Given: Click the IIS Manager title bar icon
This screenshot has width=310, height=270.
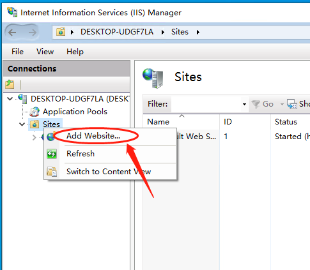Looking at the screenshot, I should coord(12,12).
